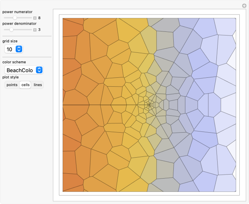Click the blue stepper arrows on grid size
Viewport: 249px width, 204px height.
[19, 49]
